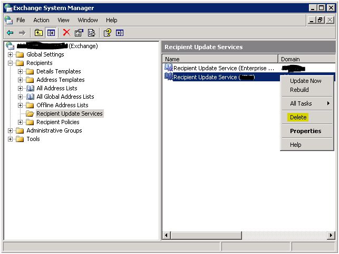Sort by the Name column header
The image size is (339, 254).
tap(220, 59)
